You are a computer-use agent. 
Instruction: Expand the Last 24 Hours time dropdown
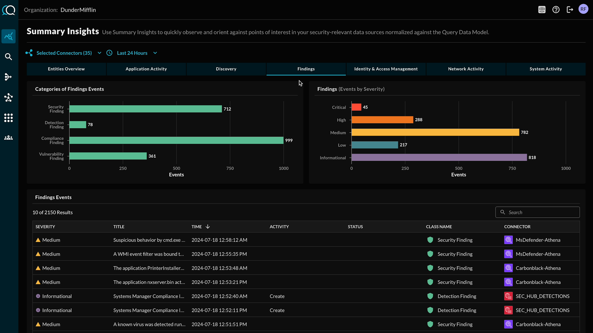coord(132,53)
